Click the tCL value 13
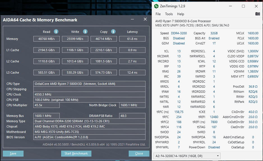263x161 pixels. coord(179,51)
